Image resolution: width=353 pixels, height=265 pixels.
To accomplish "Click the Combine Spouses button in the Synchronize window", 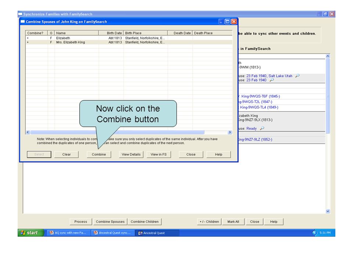I will (110, 222).
